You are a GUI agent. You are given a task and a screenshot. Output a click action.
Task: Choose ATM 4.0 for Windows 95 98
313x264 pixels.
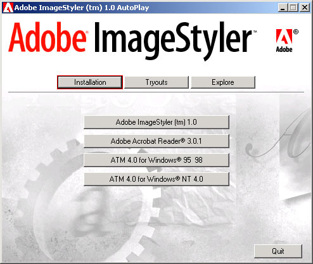[156, 160]
